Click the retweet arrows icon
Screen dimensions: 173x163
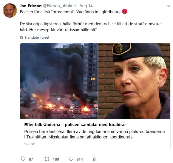[47, 159]
